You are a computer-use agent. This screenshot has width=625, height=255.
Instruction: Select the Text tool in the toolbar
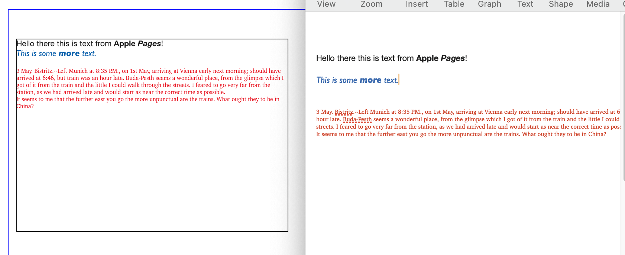point(525,4)
